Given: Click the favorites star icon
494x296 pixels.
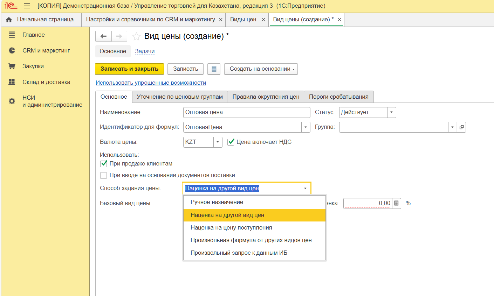Looking at the screenshot, I should click(x=136, y=36).
